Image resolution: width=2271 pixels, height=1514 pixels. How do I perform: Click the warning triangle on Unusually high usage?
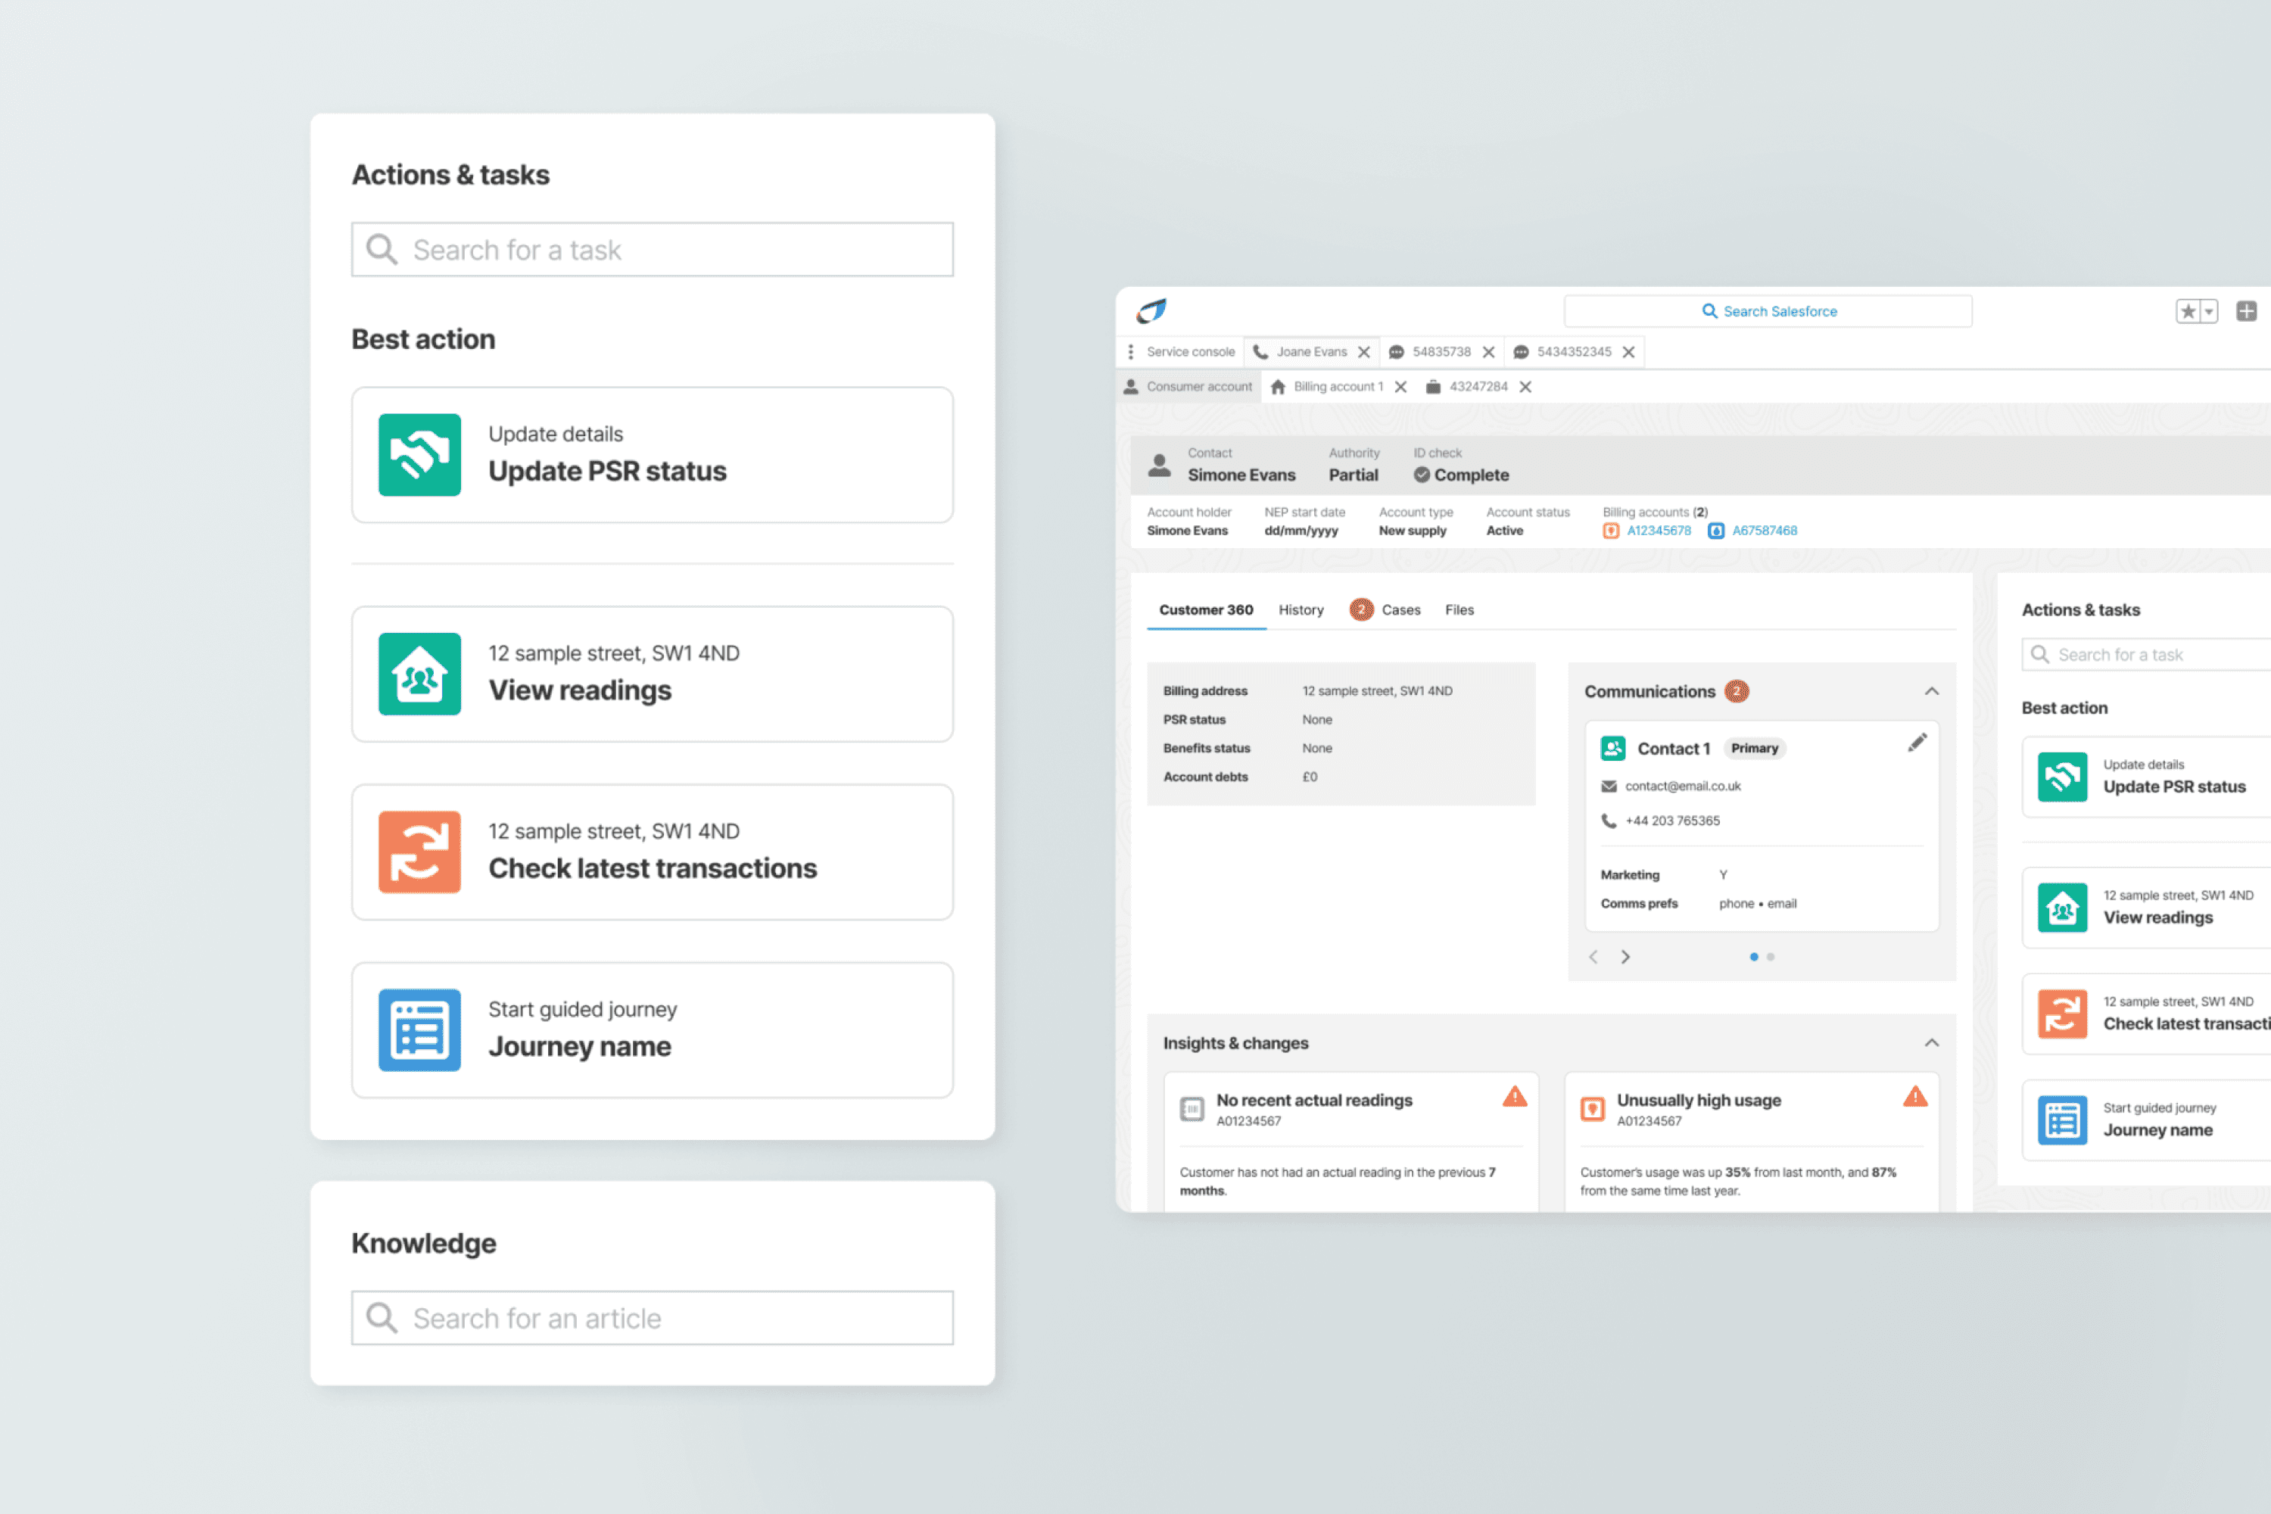1914,1097
